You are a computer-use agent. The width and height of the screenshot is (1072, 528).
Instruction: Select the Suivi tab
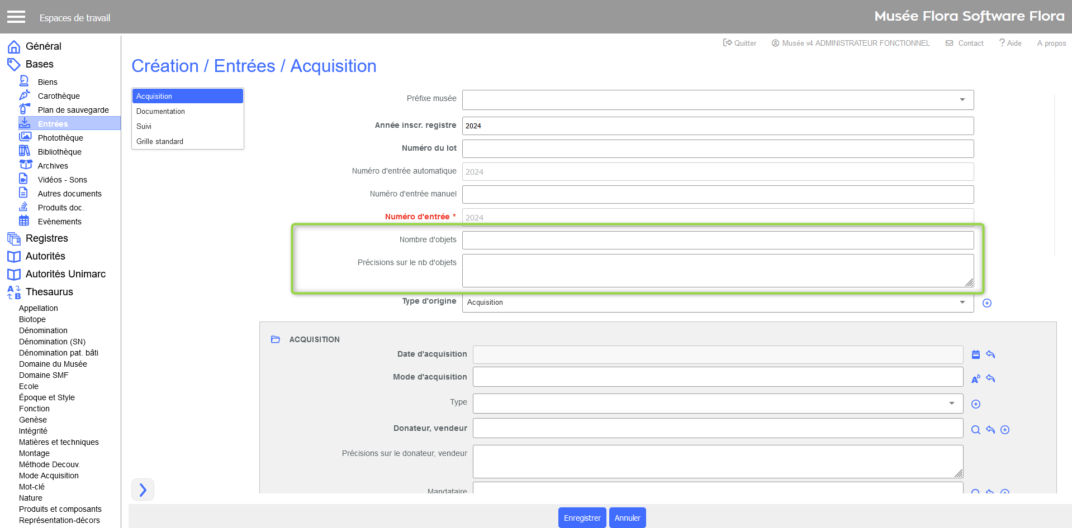(x=187, y=126)
